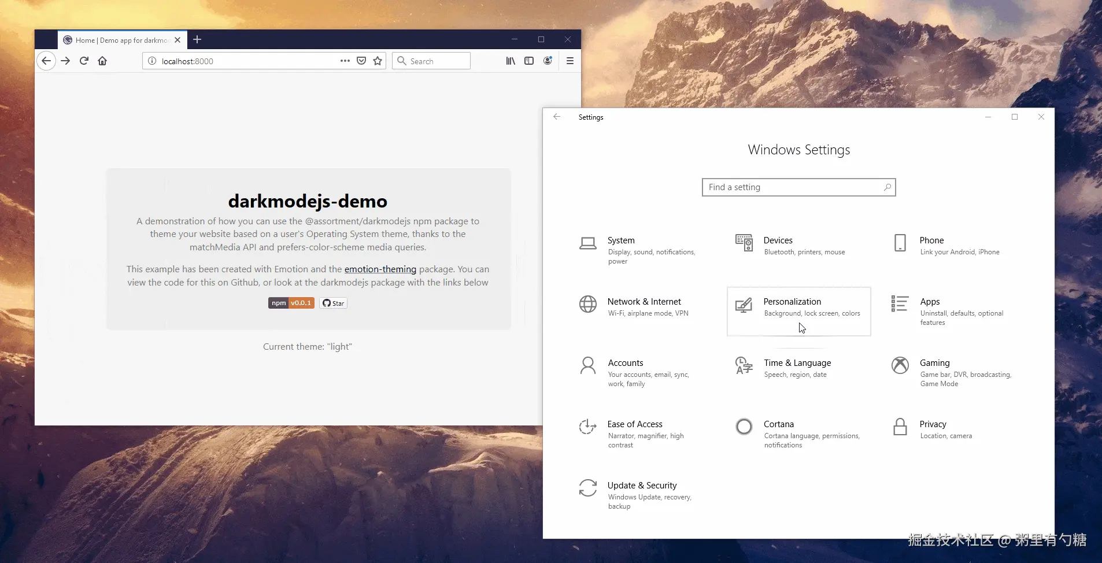Click back arrow in Settings window
The height and width of the screenshot is (563, 1102).
[557, 117]
